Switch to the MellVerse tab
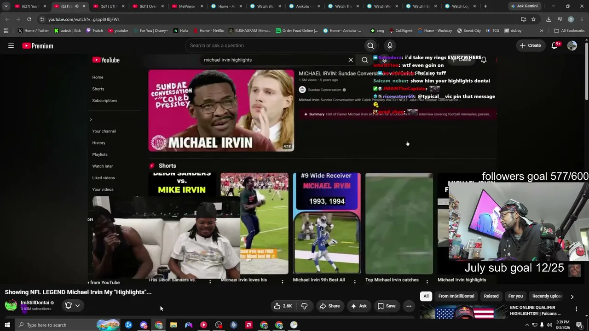Screen dimensions: 589x331 tap(187, 6)
